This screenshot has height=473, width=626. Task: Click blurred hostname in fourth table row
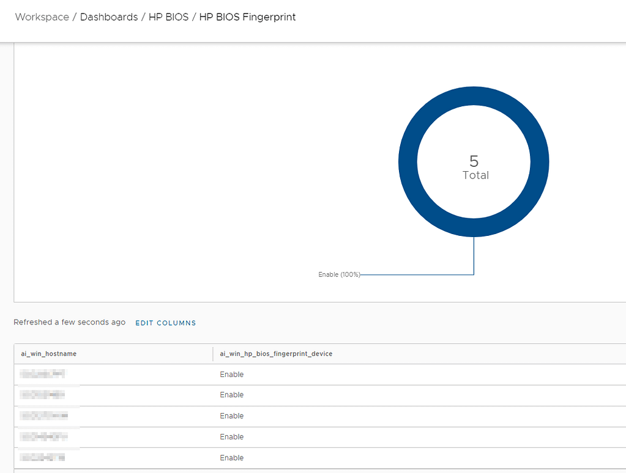tap(44, 437)
